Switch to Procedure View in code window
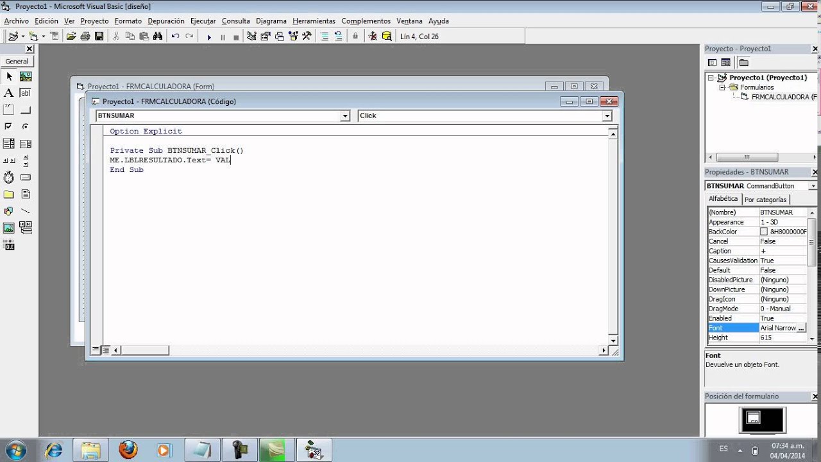The width and height of the screenshot is (821, 462). 96,350
